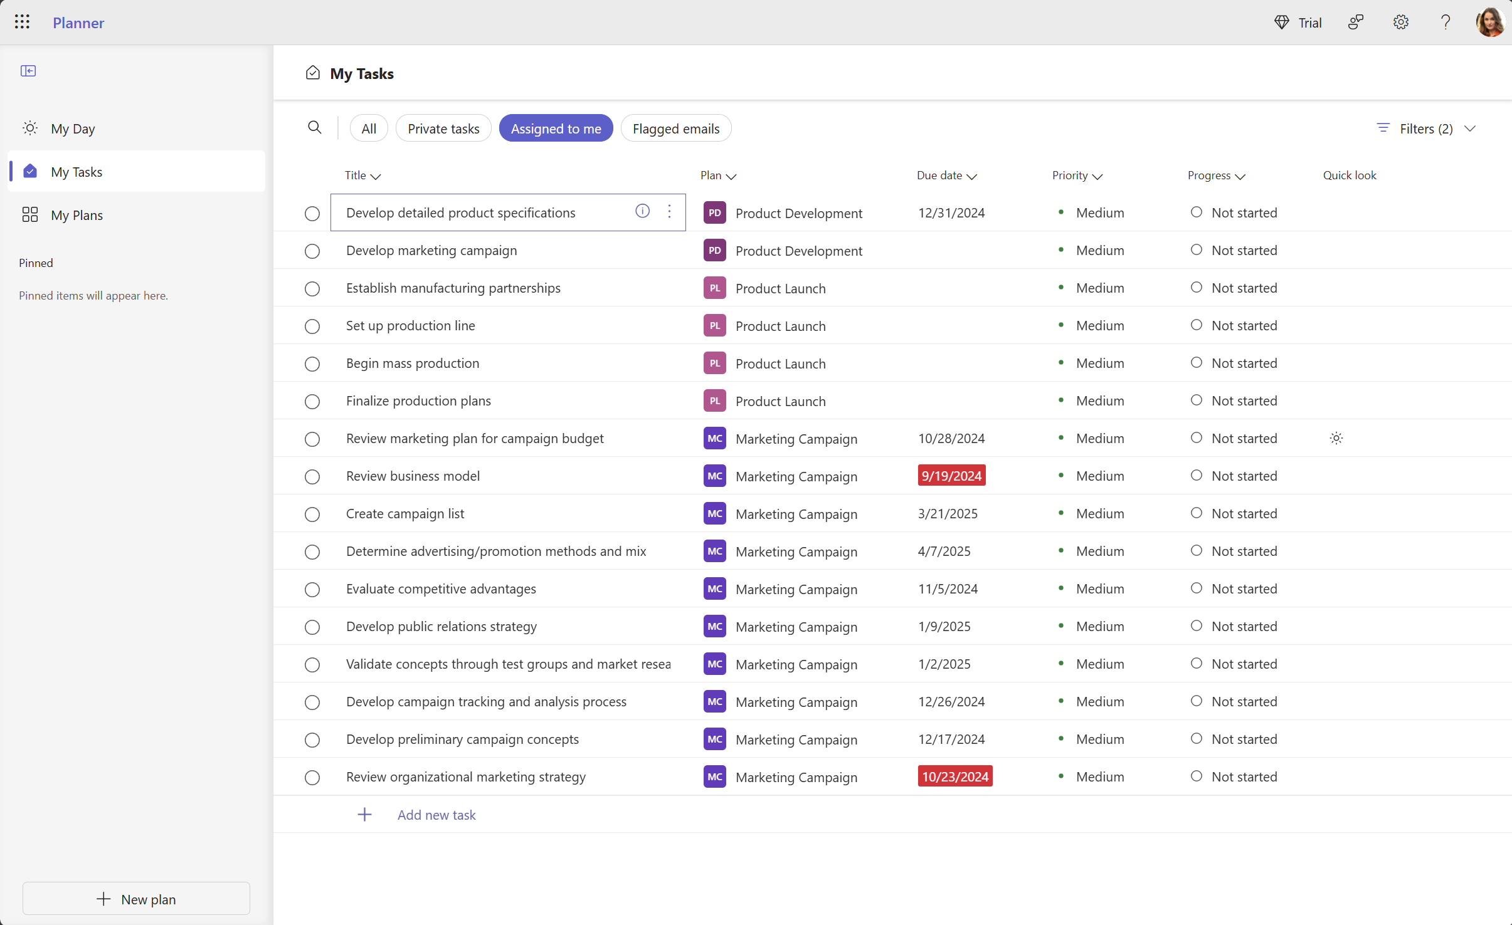The height and width of the screenshot is (925, 1512).
Task: Open settings gear icon in top bar
Action: (x=1401, y=21)
